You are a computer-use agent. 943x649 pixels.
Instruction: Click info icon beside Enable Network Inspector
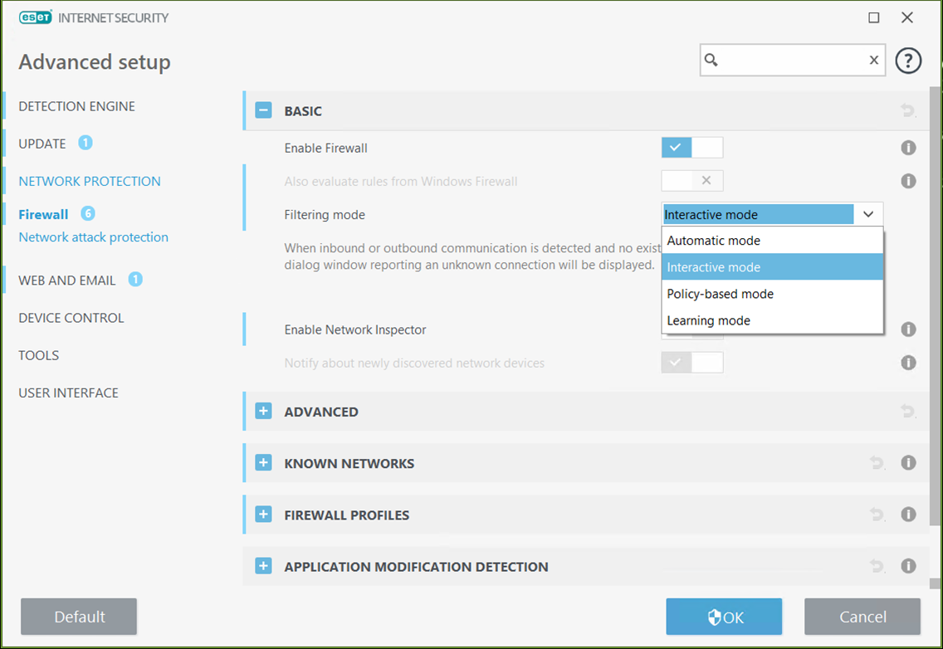(x=908, y=329)
